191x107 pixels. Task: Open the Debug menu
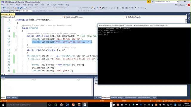click(x=30, y=5)
